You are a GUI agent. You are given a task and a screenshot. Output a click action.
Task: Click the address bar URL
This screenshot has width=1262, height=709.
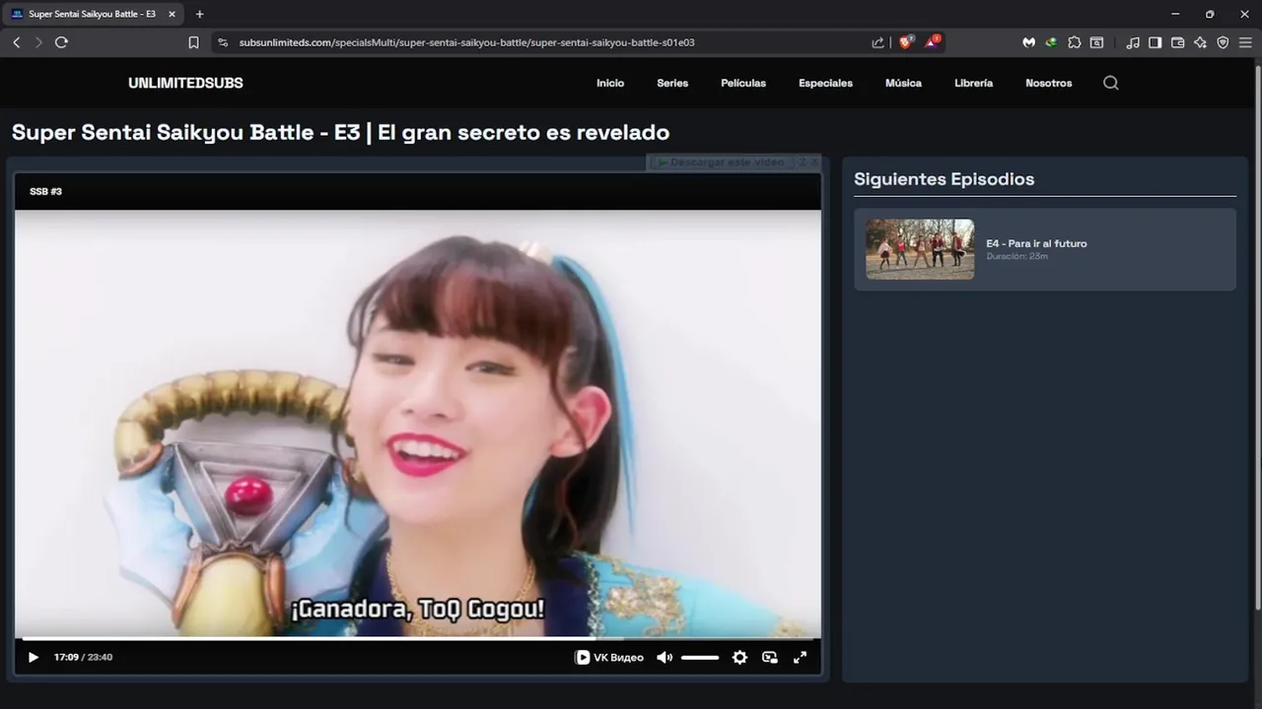pyautogui.click(x=466, y=42)
